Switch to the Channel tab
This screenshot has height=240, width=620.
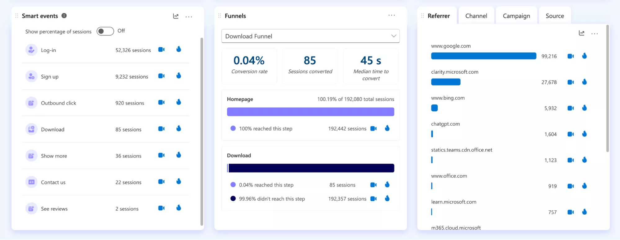476,16
